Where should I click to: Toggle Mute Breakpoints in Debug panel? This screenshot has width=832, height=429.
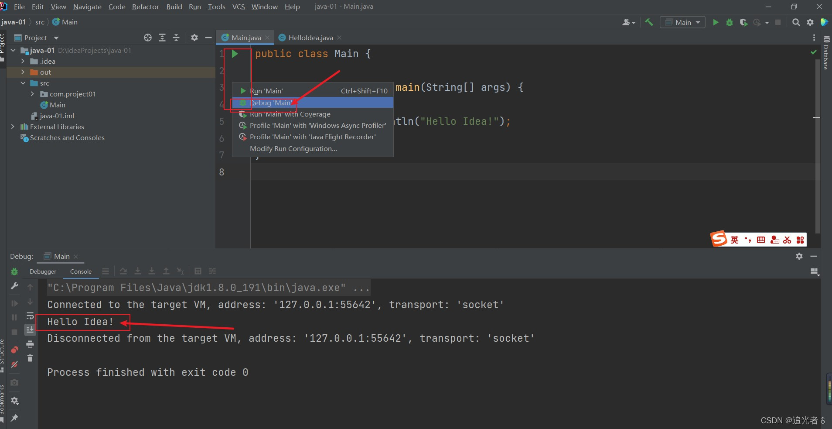coord(14,364)
